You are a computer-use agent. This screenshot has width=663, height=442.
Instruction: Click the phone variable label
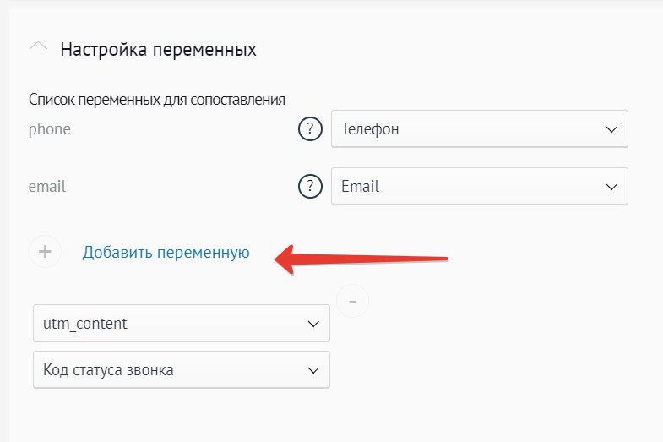50,129
